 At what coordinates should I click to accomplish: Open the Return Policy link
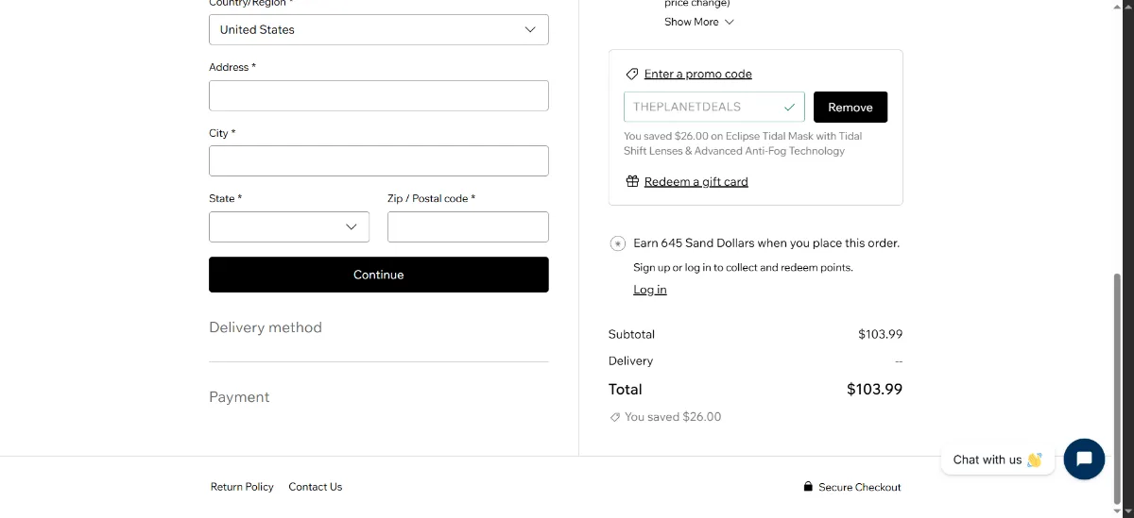pyautogui.click(x=242, y=487)
